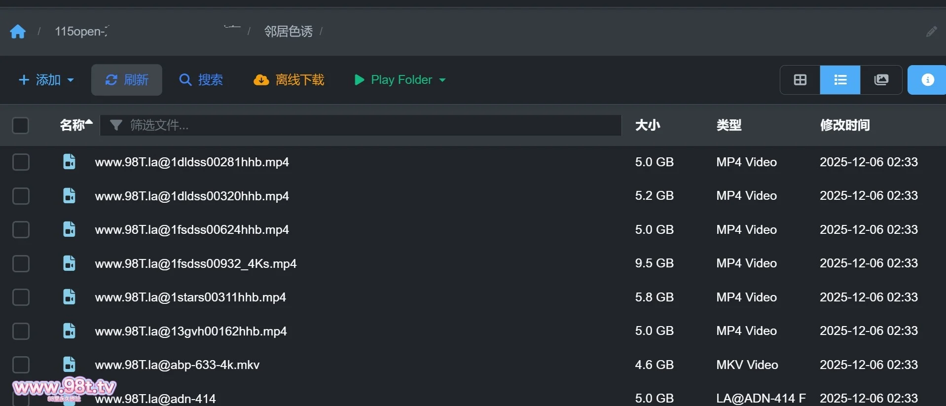This screenshot has height=406, width=946.
Task: Switch to grid view layout
Action: click(x=800, y=80)
